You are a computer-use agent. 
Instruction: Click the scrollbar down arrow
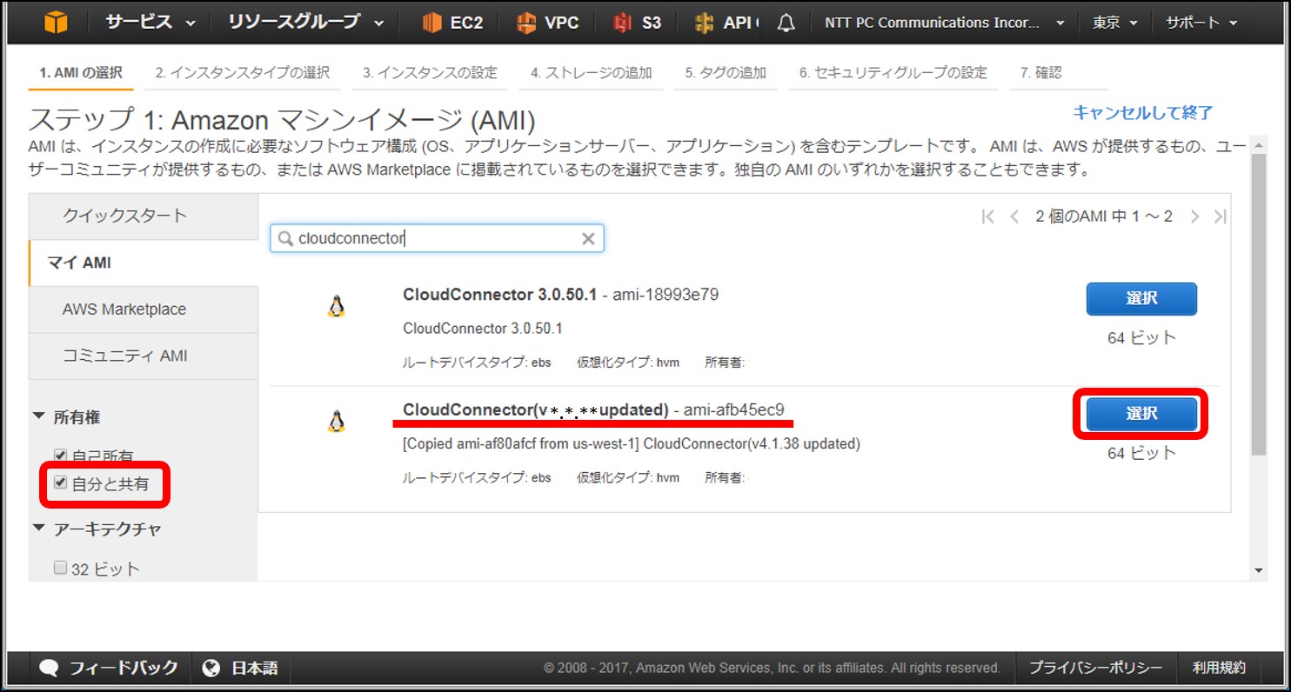point(1258,570)
